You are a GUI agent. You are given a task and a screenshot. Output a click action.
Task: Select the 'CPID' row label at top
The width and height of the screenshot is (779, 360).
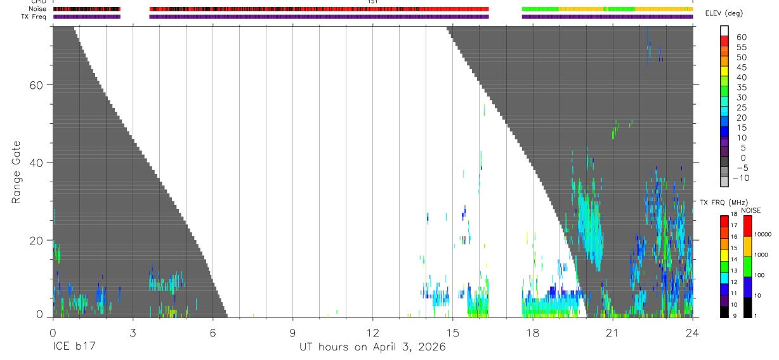click(39, 2)
